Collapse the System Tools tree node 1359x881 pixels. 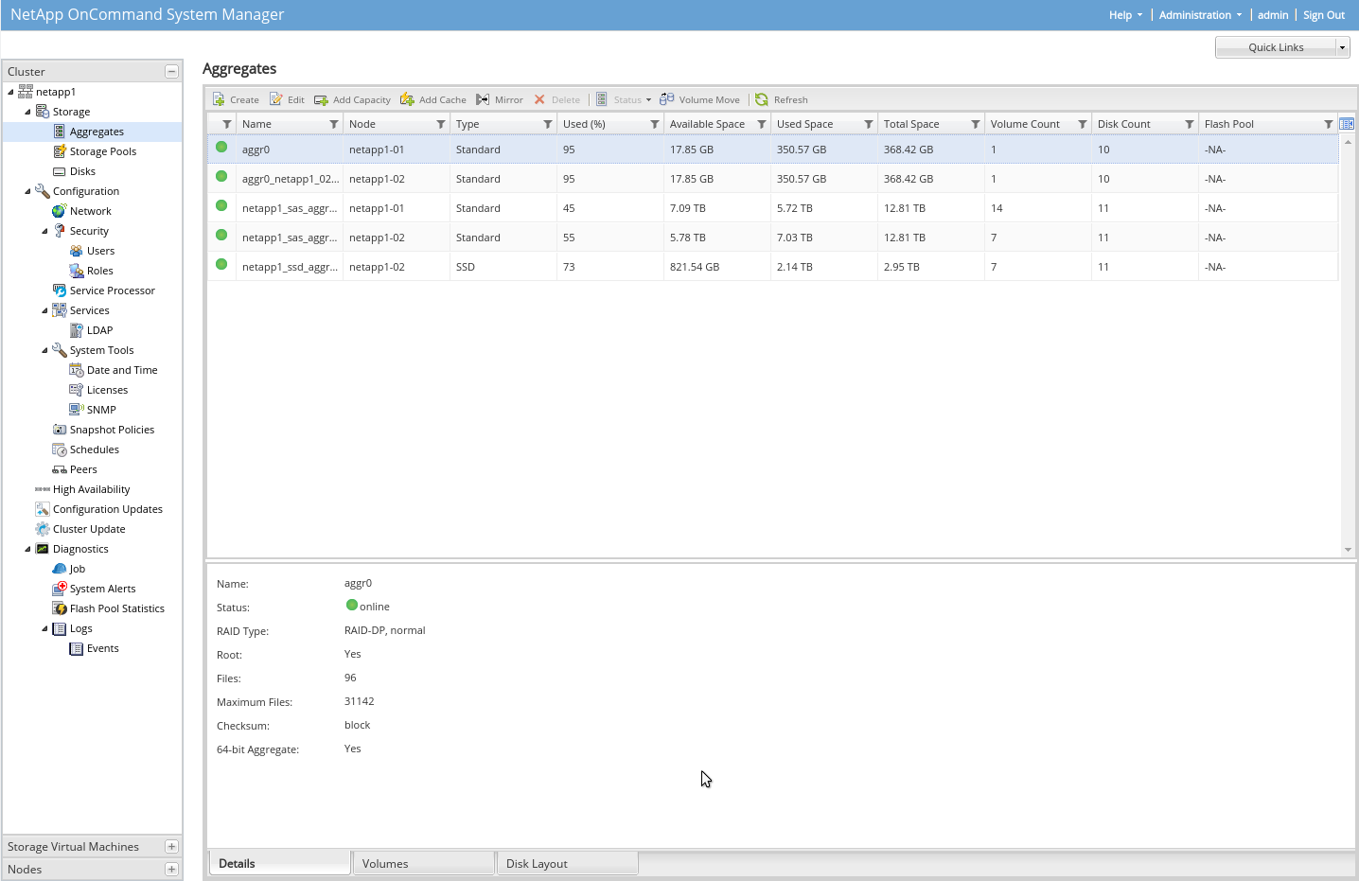tap(44, 350)
